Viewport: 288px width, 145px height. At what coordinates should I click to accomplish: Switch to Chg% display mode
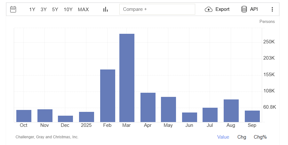(x=260, y=137)
